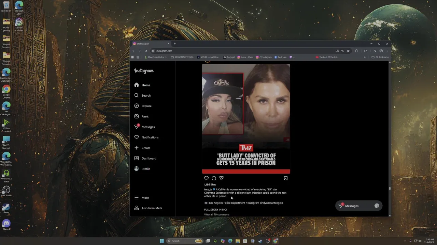Bookmark this page with star icon
This screenshot has width=437, height=245.
(x=348, y=51)
